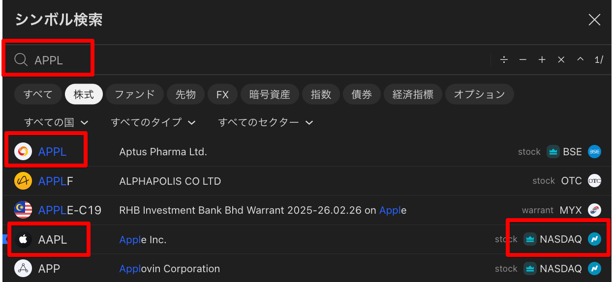Open the すべての国 dropdown
This screenshot has height=282, width=613.
coord(56,122)
